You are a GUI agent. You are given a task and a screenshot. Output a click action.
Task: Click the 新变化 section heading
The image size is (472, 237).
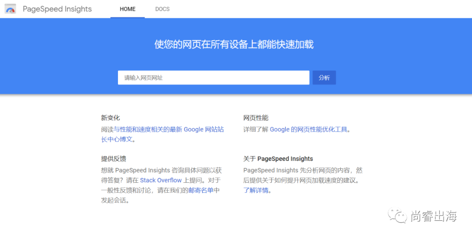click(111, 118)
